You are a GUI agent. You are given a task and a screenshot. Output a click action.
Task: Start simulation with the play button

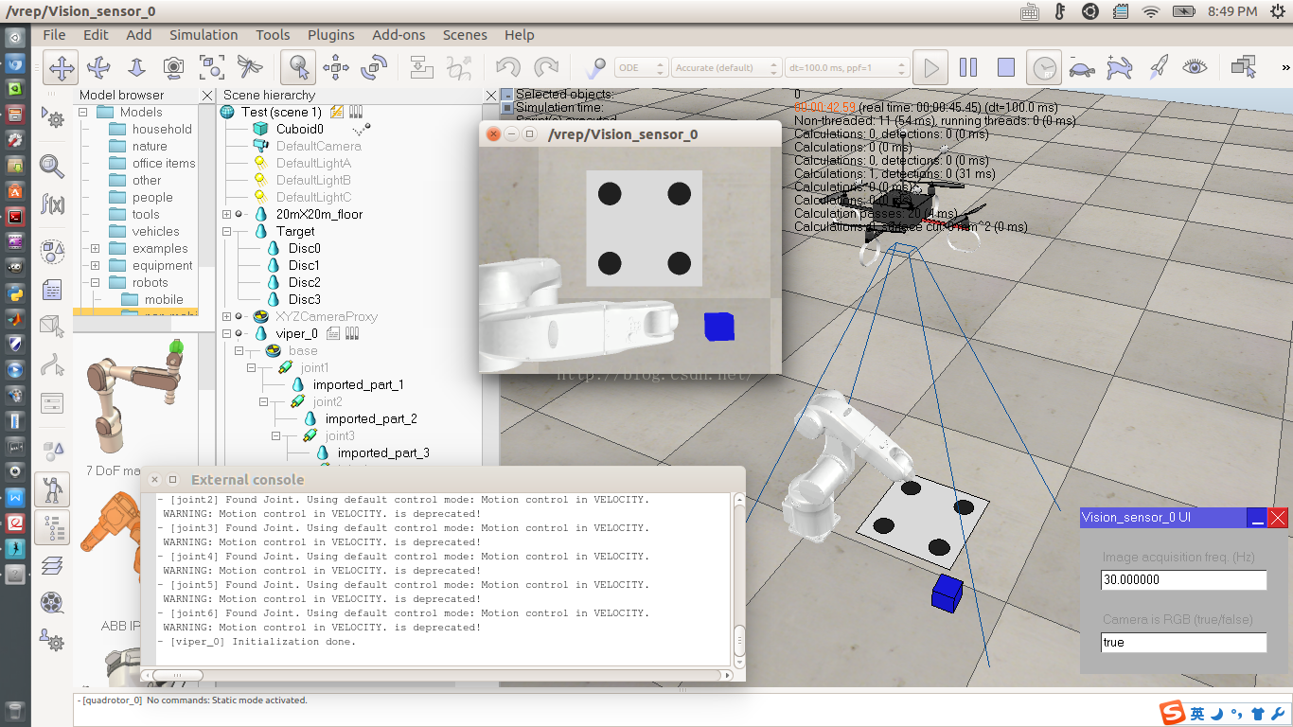pos(931,67)
